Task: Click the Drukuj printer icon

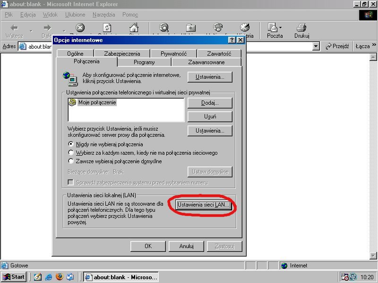Action: pos(301,27)
